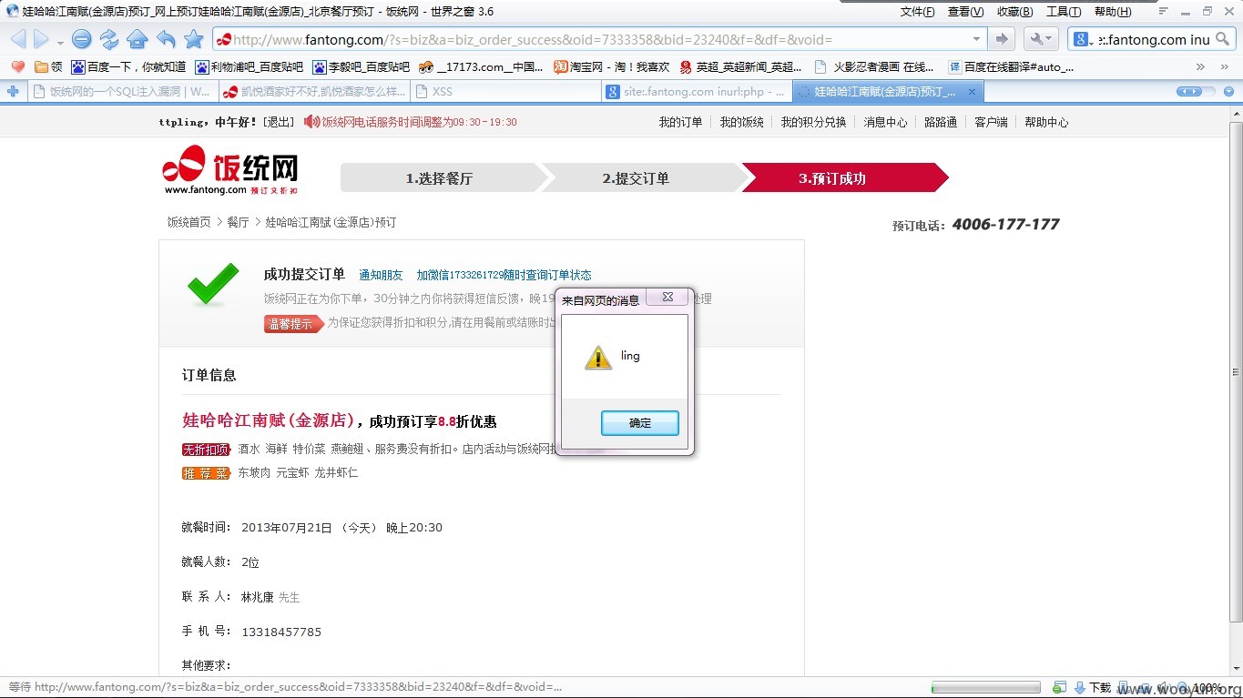Image resolution: width=1243 pixels, height=698 pixels.
Task: Click the page loading progress bar
Action: (x=985, y=687)
